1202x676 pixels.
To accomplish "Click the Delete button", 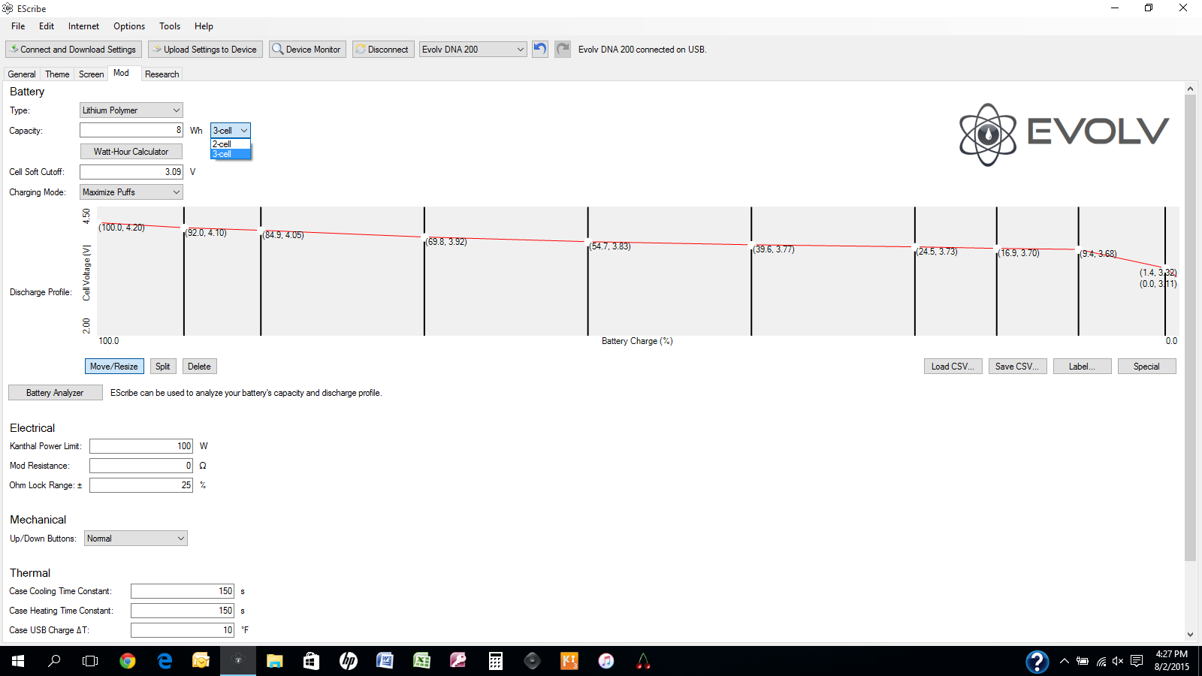I will (x=199, y=367).
